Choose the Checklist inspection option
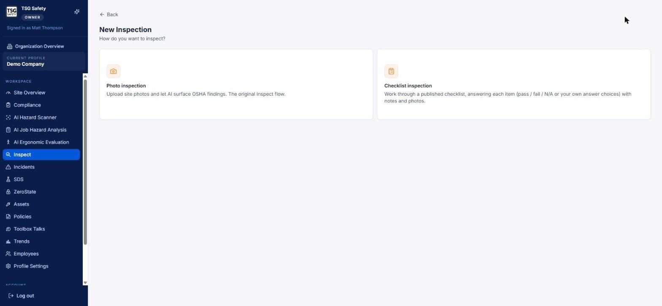This screenshot has height=306, width=662. tap(514, 84)
